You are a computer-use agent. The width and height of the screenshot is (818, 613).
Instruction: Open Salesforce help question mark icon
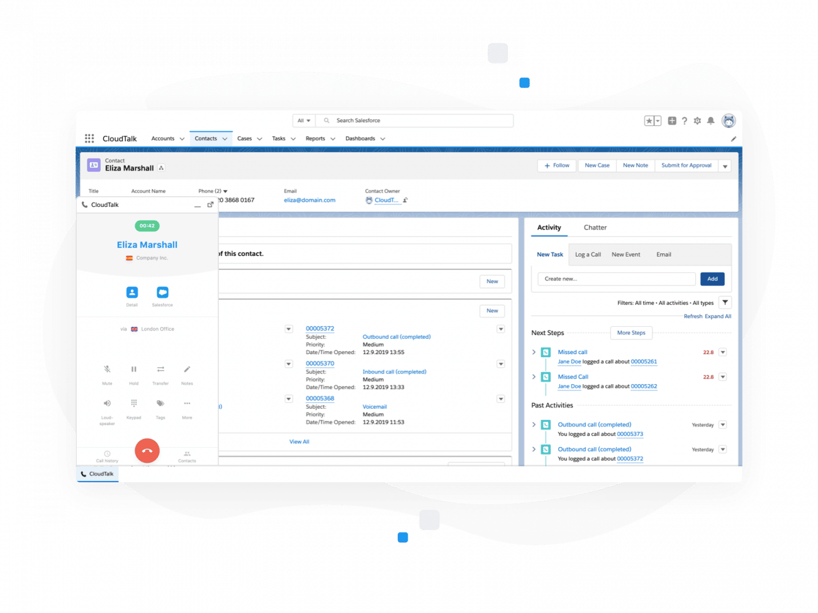(685, 121)
